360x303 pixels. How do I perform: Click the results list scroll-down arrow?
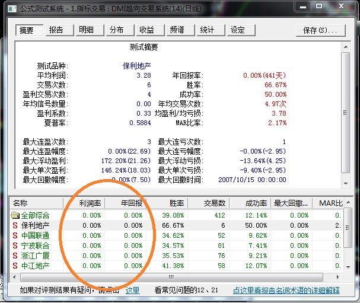[x=348, y=267]
